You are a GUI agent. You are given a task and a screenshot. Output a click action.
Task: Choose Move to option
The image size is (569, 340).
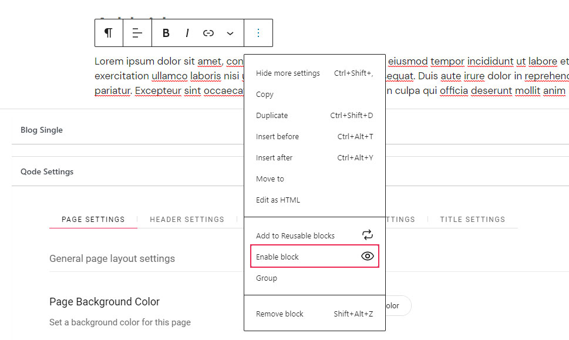315,179
